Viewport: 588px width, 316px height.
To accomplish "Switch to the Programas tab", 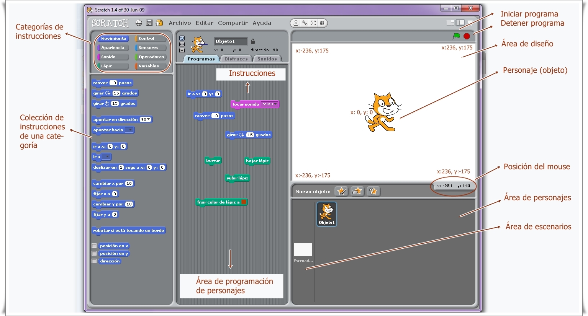I will 201,59.
